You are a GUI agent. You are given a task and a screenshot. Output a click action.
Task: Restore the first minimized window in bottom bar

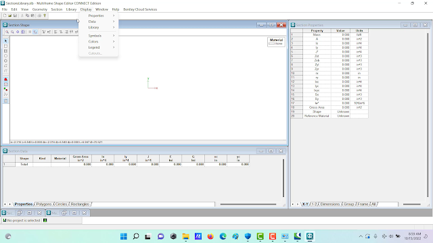[x=20, y=213]
